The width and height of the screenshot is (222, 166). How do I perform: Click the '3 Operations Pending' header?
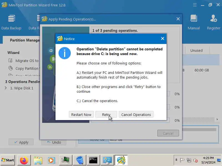tap(23, 82)
